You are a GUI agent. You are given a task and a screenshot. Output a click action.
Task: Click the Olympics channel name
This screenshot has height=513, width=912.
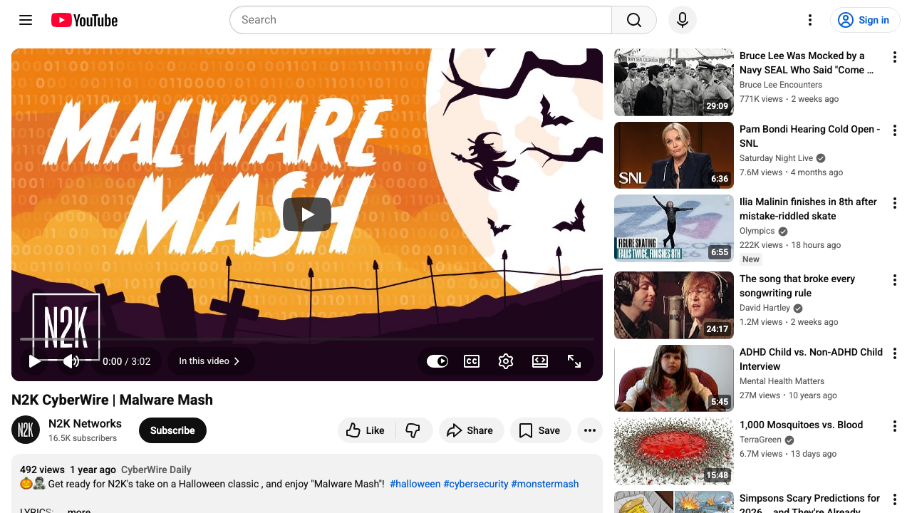tap(757, 231)
